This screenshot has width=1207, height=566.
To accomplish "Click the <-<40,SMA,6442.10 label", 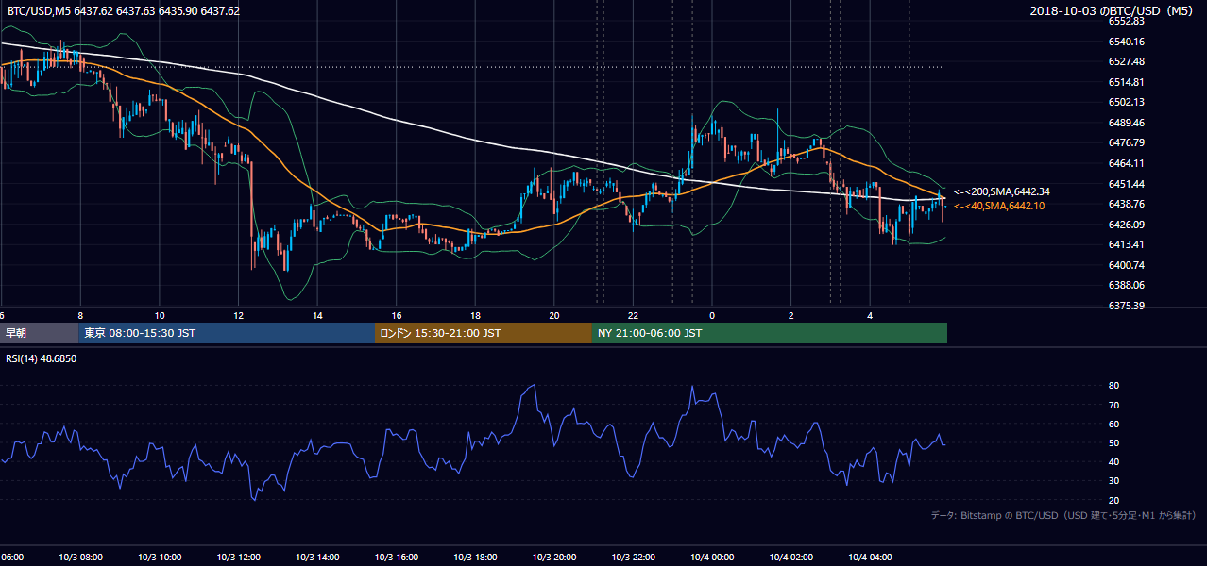I will click(999, 206).
